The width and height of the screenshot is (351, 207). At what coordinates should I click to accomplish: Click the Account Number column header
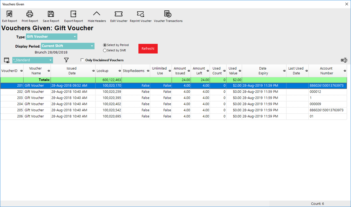(326, 71)
